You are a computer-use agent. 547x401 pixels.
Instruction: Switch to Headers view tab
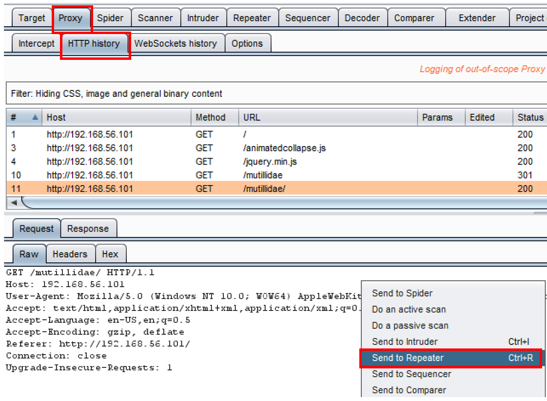[70, 254]
